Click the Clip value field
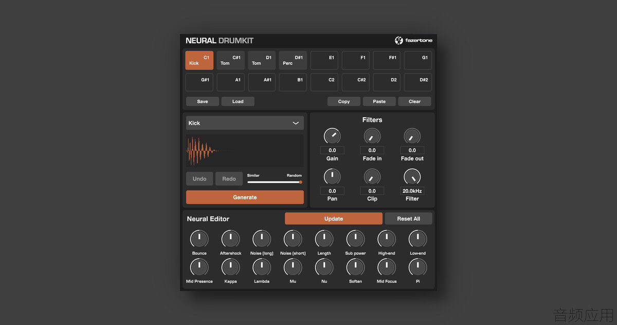 click(372, 191)
